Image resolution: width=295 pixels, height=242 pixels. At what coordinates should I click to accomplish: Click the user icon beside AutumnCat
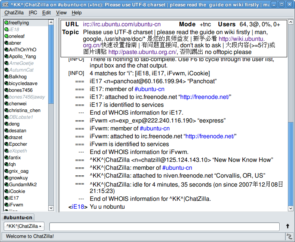6,70
